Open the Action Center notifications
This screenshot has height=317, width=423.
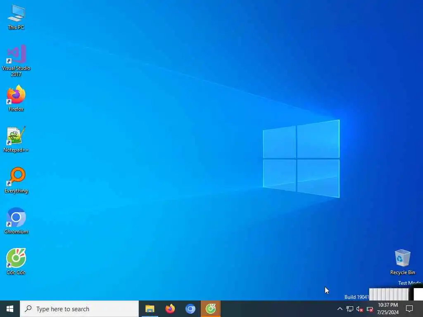(x=409, y=309)
